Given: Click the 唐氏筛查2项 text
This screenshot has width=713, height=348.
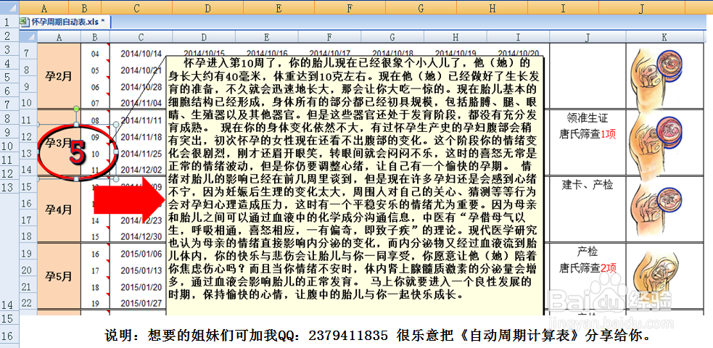Looking at the screenshot, I should [587, 268].
